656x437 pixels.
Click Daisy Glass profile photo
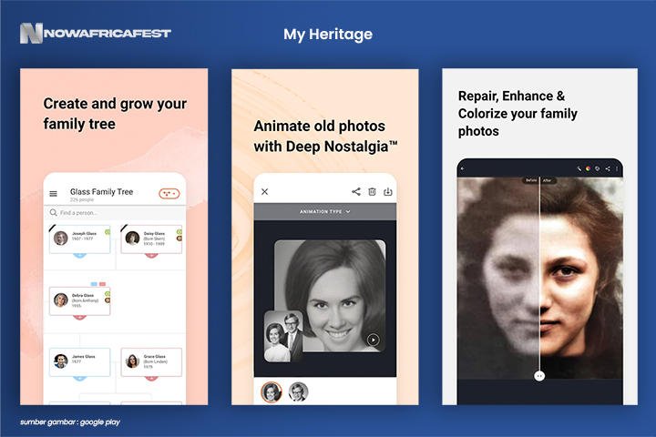(x=133, y=239)
